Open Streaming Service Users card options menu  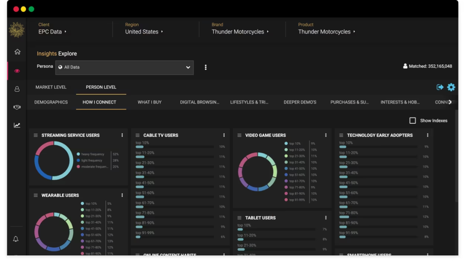click(122, 135)
